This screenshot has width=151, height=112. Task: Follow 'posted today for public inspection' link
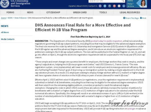pyautogui.click(x=107, y=41)
